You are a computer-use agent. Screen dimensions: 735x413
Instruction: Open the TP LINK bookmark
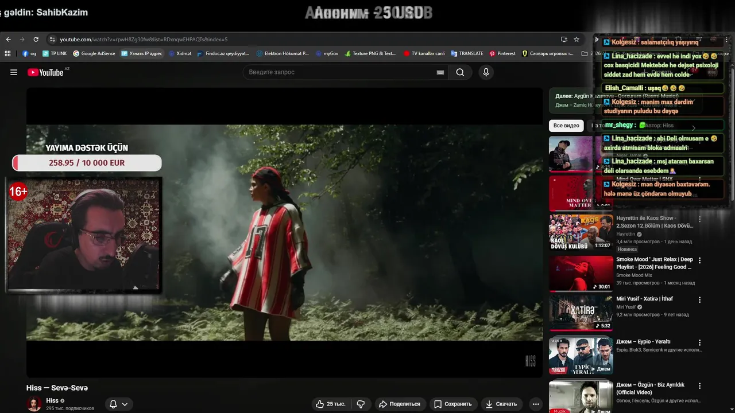(x=55, y=53)
